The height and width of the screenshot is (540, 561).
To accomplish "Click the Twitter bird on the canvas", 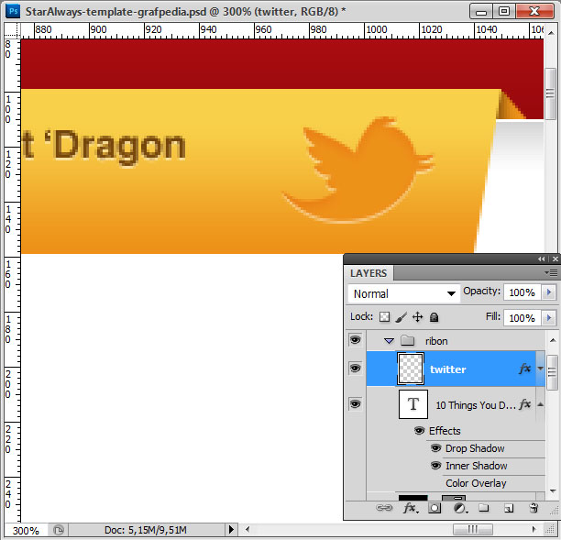I will pyautogui.click(x=358, y=170).
